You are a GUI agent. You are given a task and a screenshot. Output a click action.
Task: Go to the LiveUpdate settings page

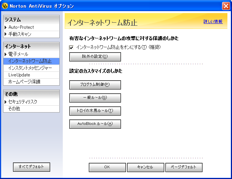coord(19,75)
